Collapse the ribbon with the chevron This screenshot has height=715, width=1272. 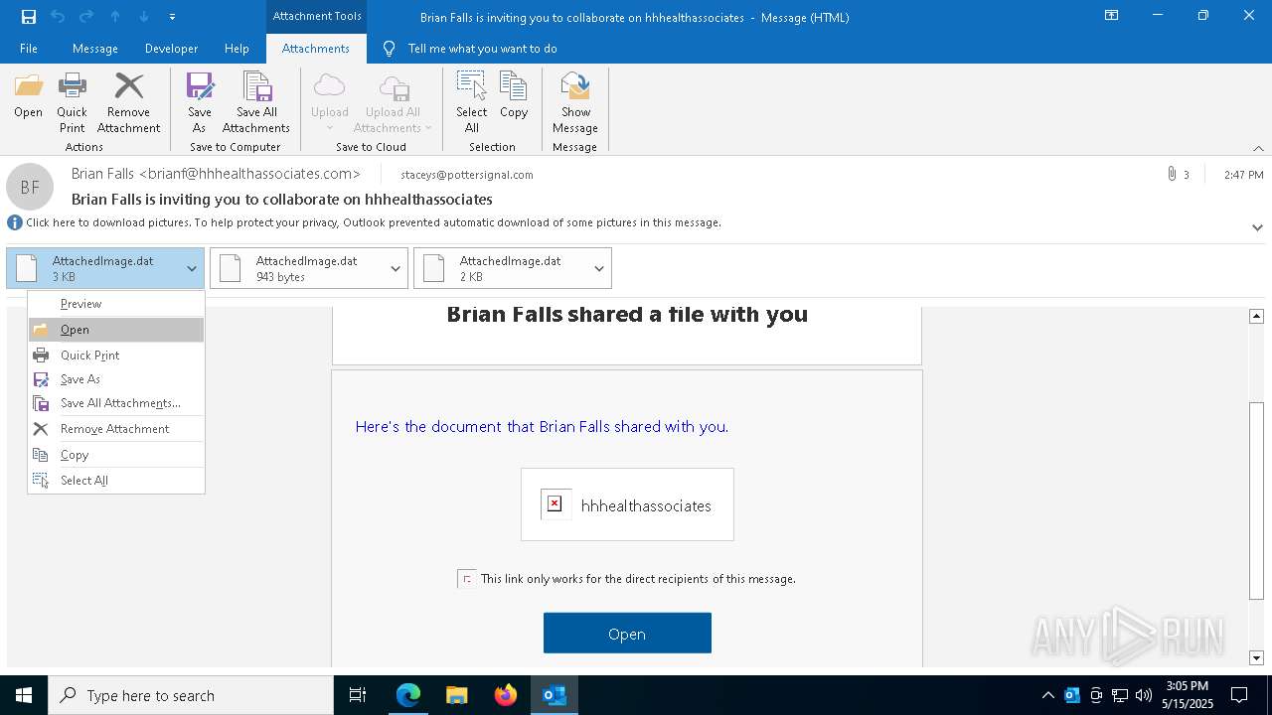(1258, 148)
